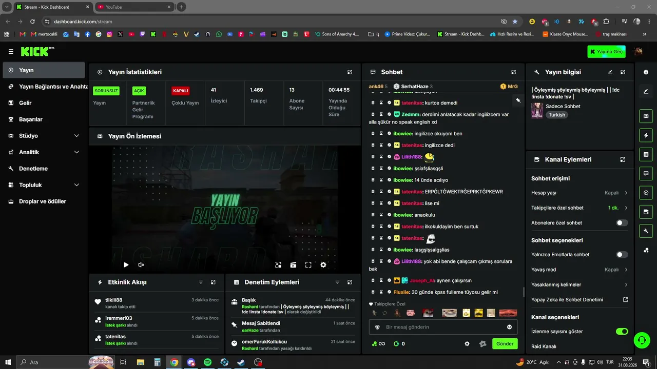
Task: Open the Chrome tab search dropdown
Action: [x=7, y=7]
